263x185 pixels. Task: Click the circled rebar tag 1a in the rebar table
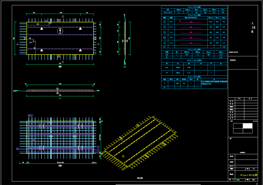tap(165, 22)
